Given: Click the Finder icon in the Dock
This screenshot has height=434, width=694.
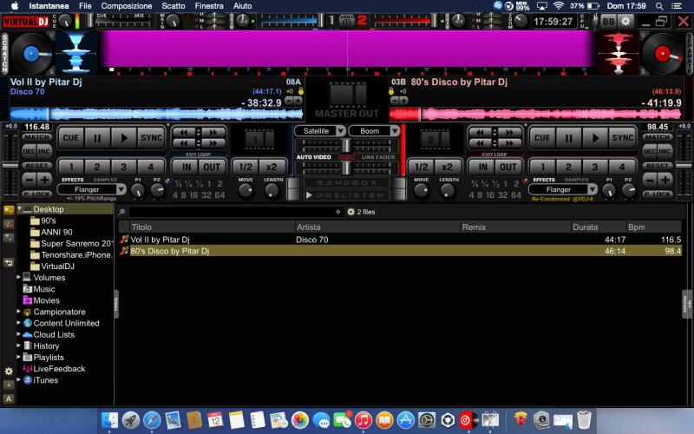Looking at the screenshot, I should point(110,420).
